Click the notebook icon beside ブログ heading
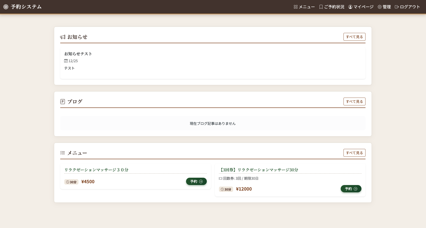The image size is (426, 228). [x=63, y=102]
